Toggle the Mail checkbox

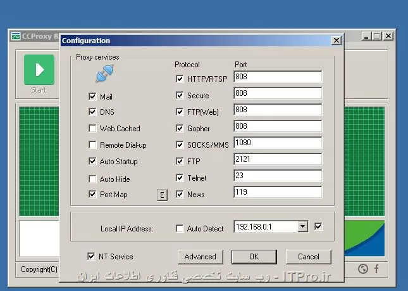tap(92, 97)
